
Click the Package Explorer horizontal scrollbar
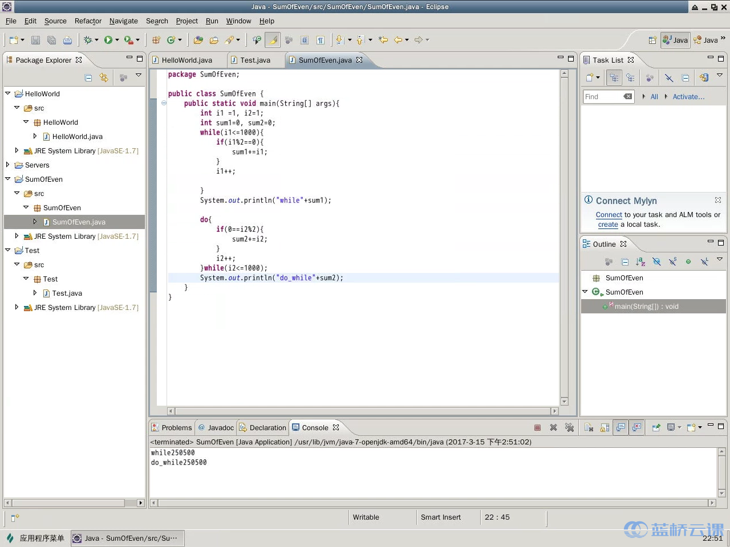(x=74, y=503)
